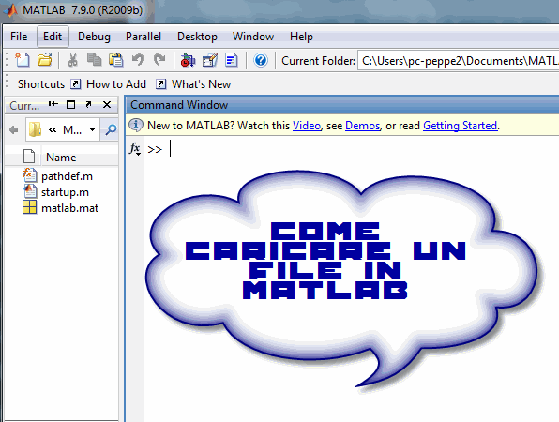Click the Copy toolbar icon
559x422 pixels.
click(x=94, y=60)
